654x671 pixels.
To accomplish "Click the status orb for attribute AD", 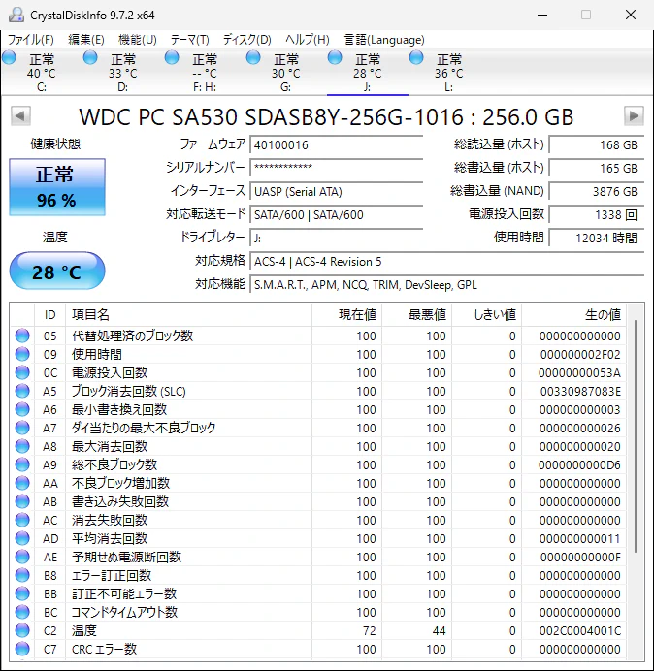I will pos(22,538).
